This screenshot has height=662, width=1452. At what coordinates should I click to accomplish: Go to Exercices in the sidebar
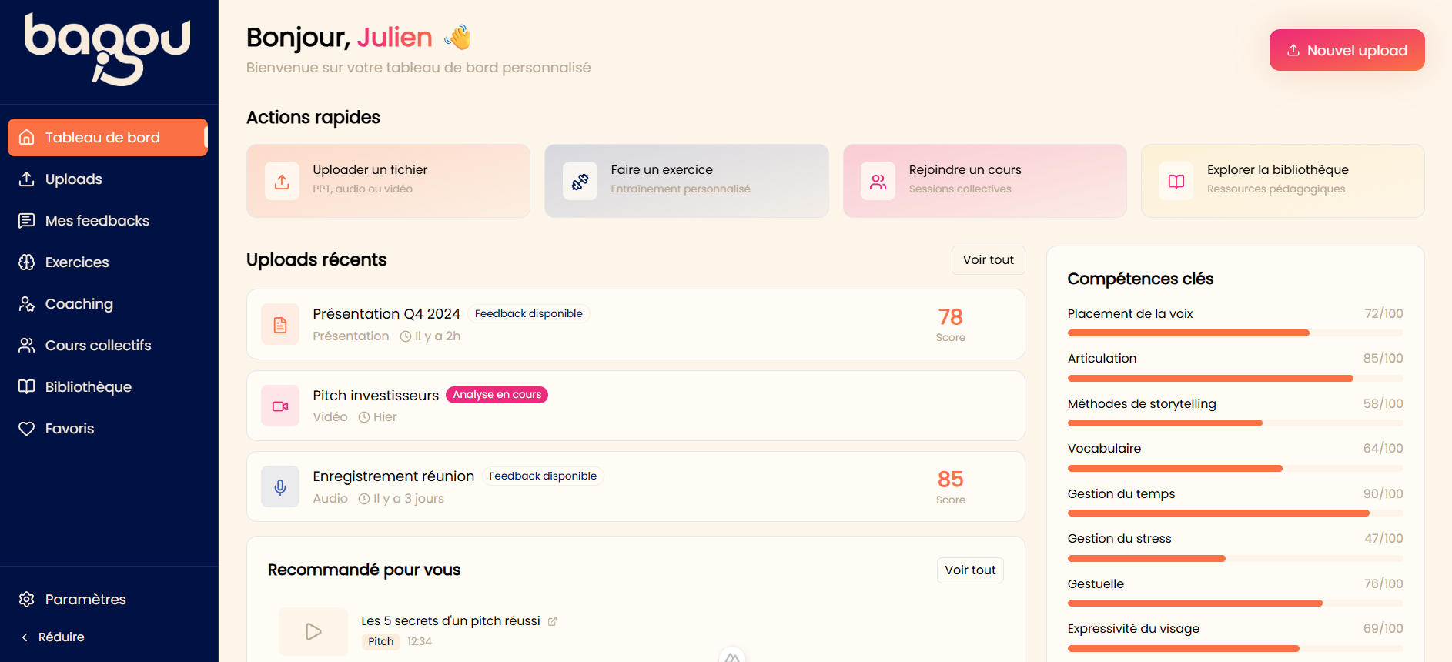coord(77,262)
